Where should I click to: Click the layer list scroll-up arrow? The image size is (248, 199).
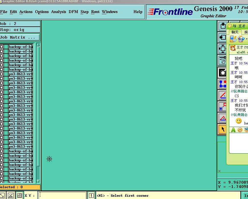pos(38,45)
